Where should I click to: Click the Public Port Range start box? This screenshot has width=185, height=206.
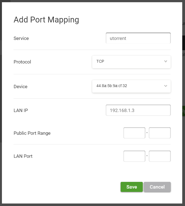point(134,133)
